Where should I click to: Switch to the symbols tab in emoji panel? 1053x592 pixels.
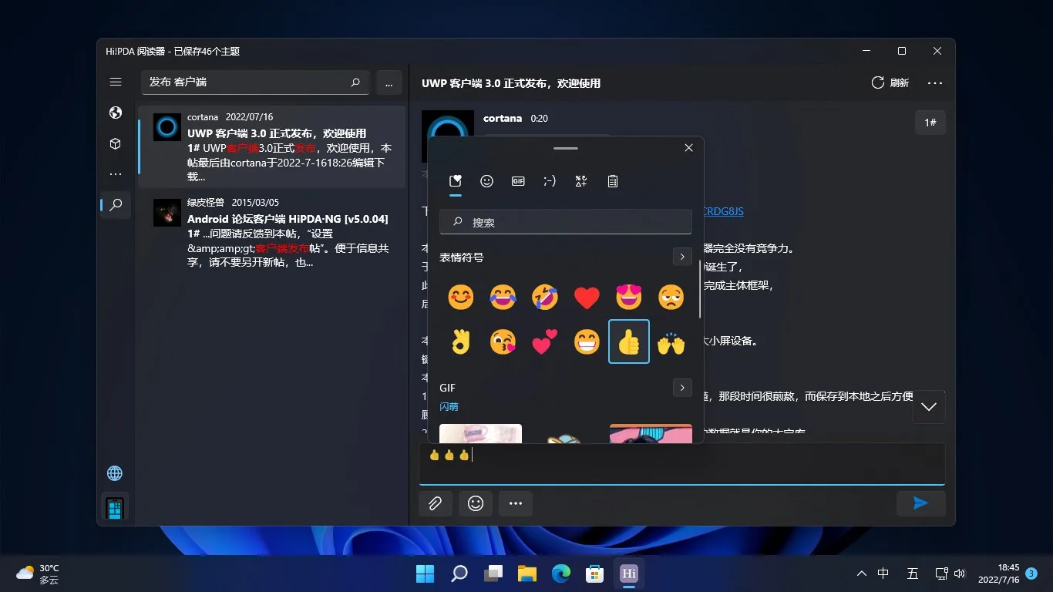(581, 181)
